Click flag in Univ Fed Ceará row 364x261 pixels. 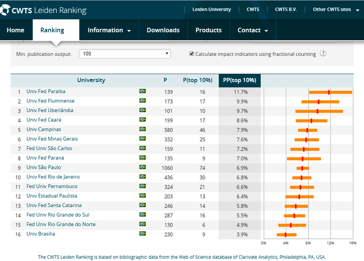pos(142,120)
